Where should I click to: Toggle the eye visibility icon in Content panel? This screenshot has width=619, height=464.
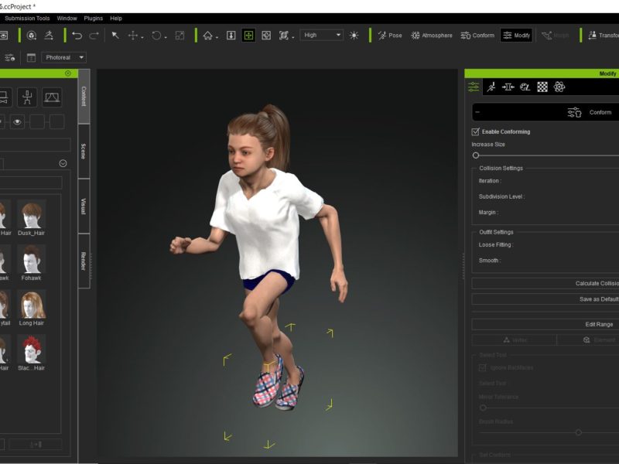coord(17,121)
